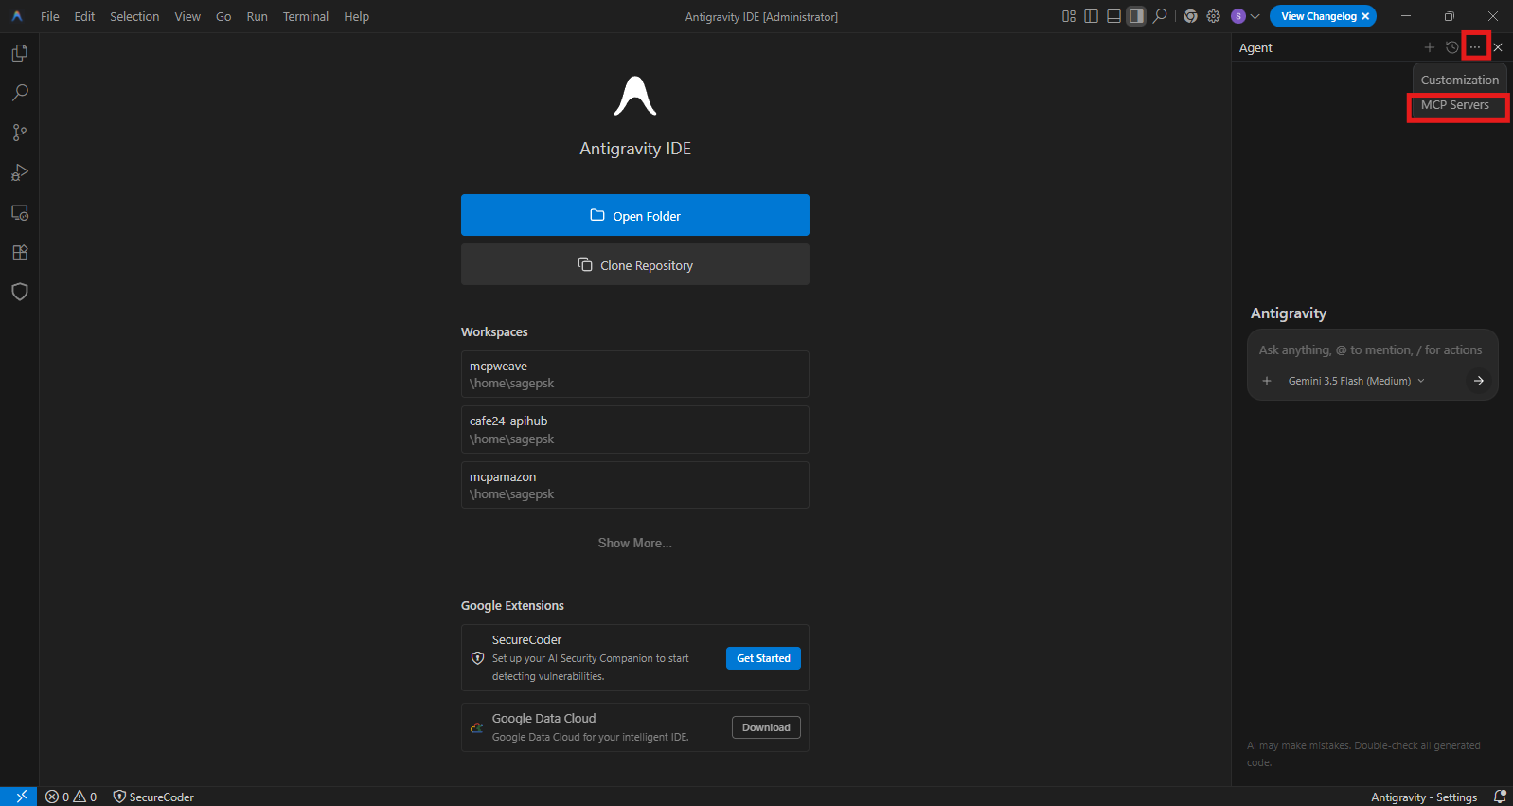Image resolution: width=1513 pixels, height=806 pixels.
Task: Open the Search view in activity bar
Action: pos(19,93)
